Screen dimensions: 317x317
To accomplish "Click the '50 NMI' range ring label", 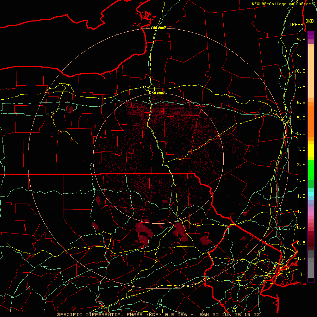I will (x=158, y=93).
